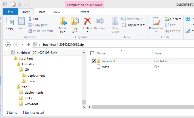Image resolution: width=194 pixels, height=118 pixels.
Task: Open the Copy to dropdown arrow
Action: 76,32
